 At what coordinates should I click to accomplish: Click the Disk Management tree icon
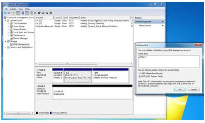[x=11, y=44]
